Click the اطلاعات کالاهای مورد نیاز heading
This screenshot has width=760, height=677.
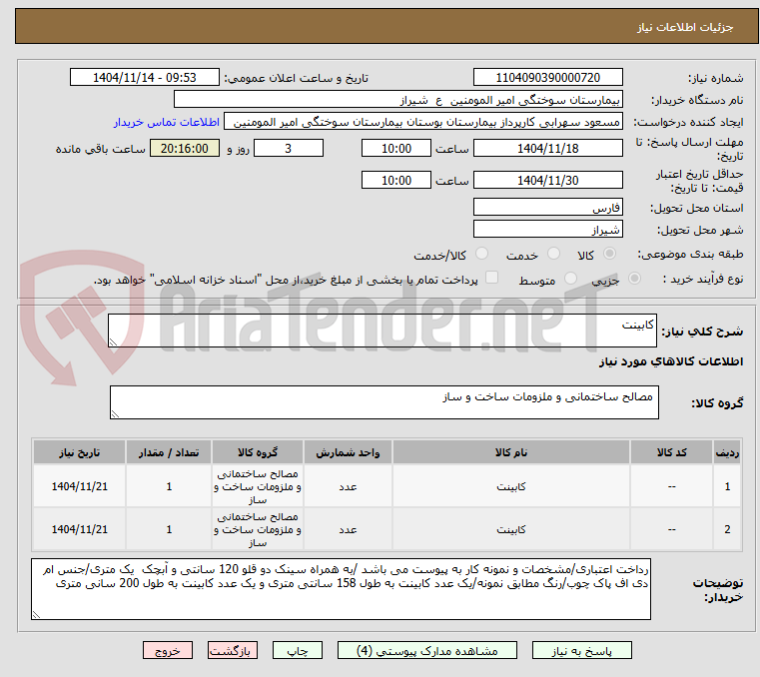point(671,361)
